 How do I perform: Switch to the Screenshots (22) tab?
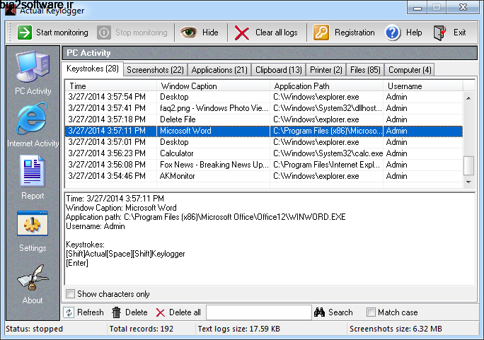click(155, 70)
